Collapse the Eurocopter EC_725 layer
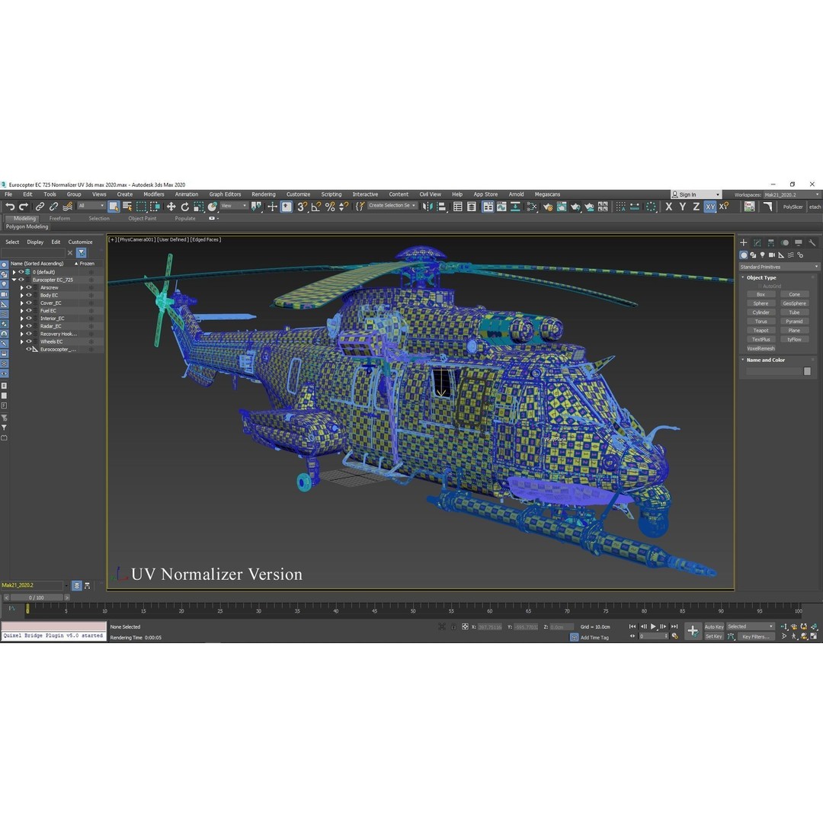This screenshot has width=823, height=823. 14,280
